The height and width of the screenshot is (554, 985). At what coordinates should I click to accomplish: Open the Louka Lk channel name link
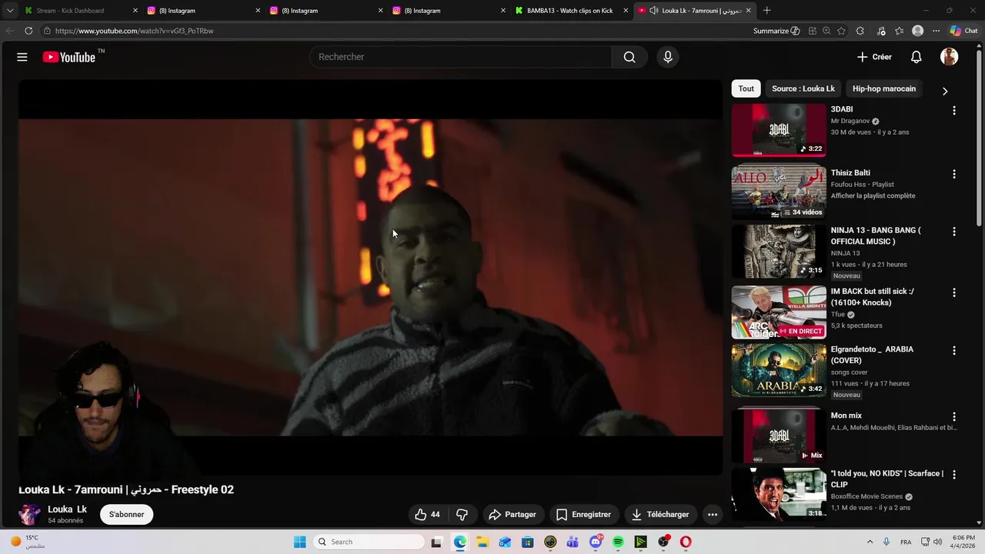coord(67,509)
